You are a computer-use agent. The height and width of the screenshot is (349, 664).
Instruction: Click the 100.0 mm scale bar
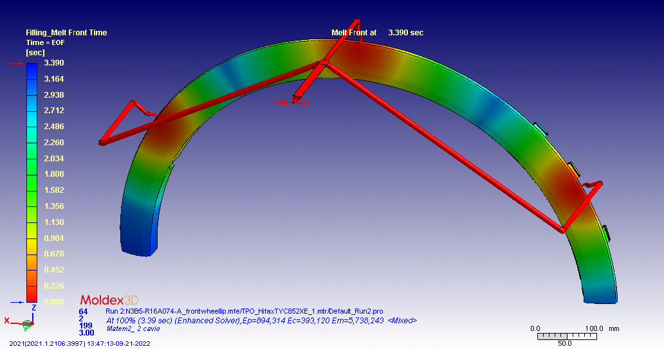coord(565,336)
